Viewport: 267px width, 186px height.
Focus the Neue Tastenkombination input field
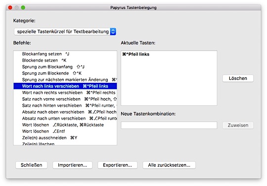point(169,125)
